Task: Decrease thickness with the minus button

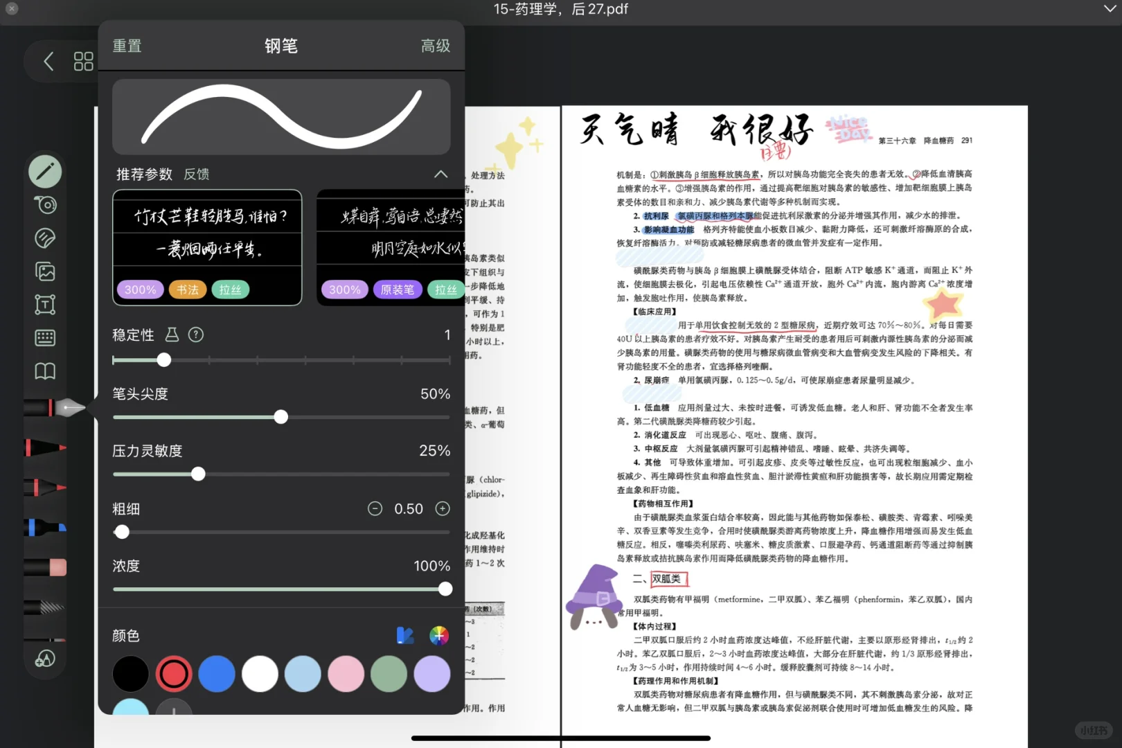Action: click(x=375, y=509)
